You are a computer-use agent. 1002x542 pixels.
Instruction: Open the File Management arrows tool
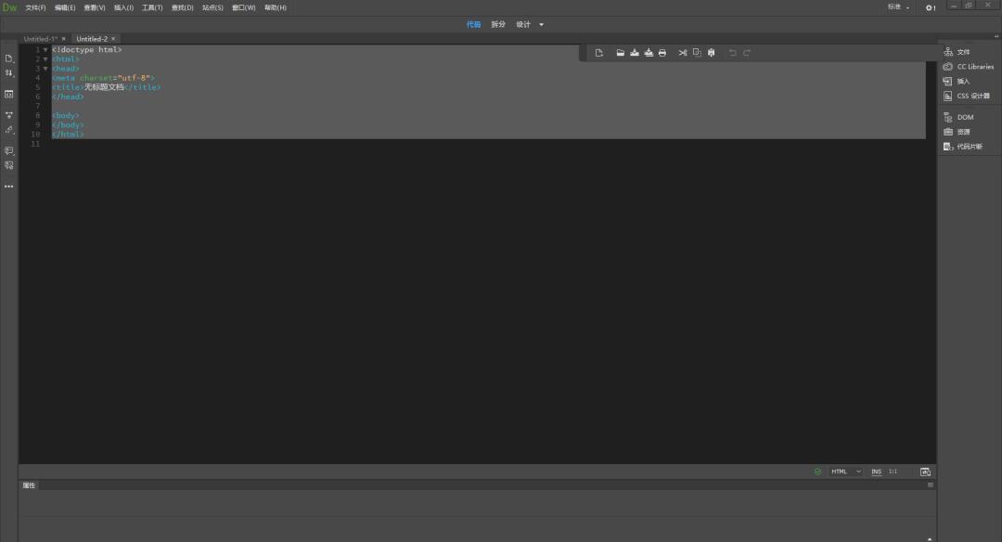[x=9, y=73]
